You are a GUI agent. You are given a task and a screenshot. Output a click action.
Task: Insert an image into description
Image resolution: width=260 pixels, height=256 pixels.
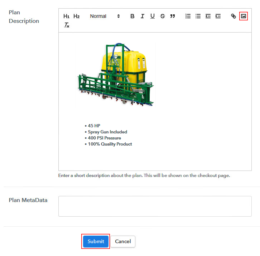pos(244,16)
